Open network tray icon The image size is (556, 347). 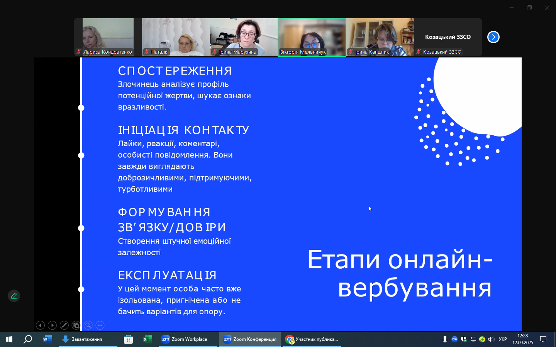(x=473, y=339)
